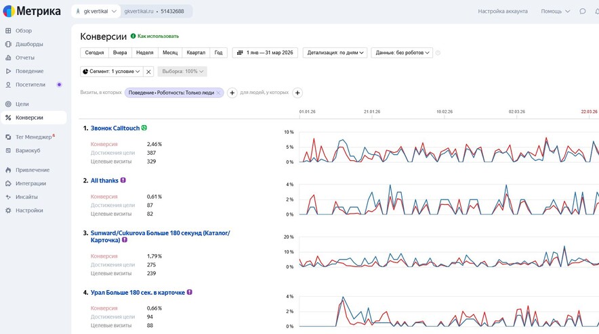Click Настройка аккаунта in header

click(x=503, y=11)
